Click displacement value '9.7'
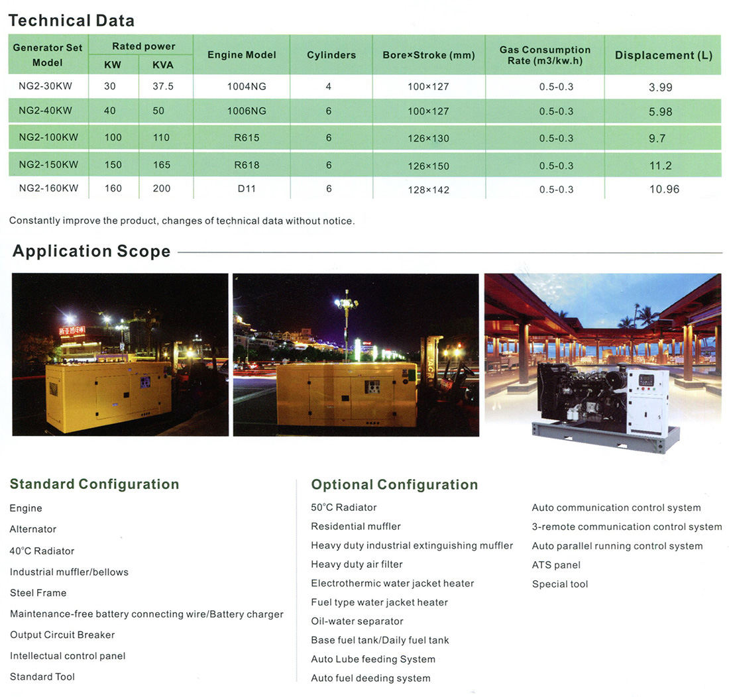This screenshot has height=697, width=729. click(657, 138)
